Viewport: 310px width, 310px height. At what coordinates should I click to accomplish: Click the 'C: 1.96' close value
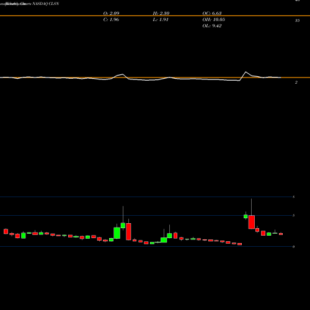point(111,20)
